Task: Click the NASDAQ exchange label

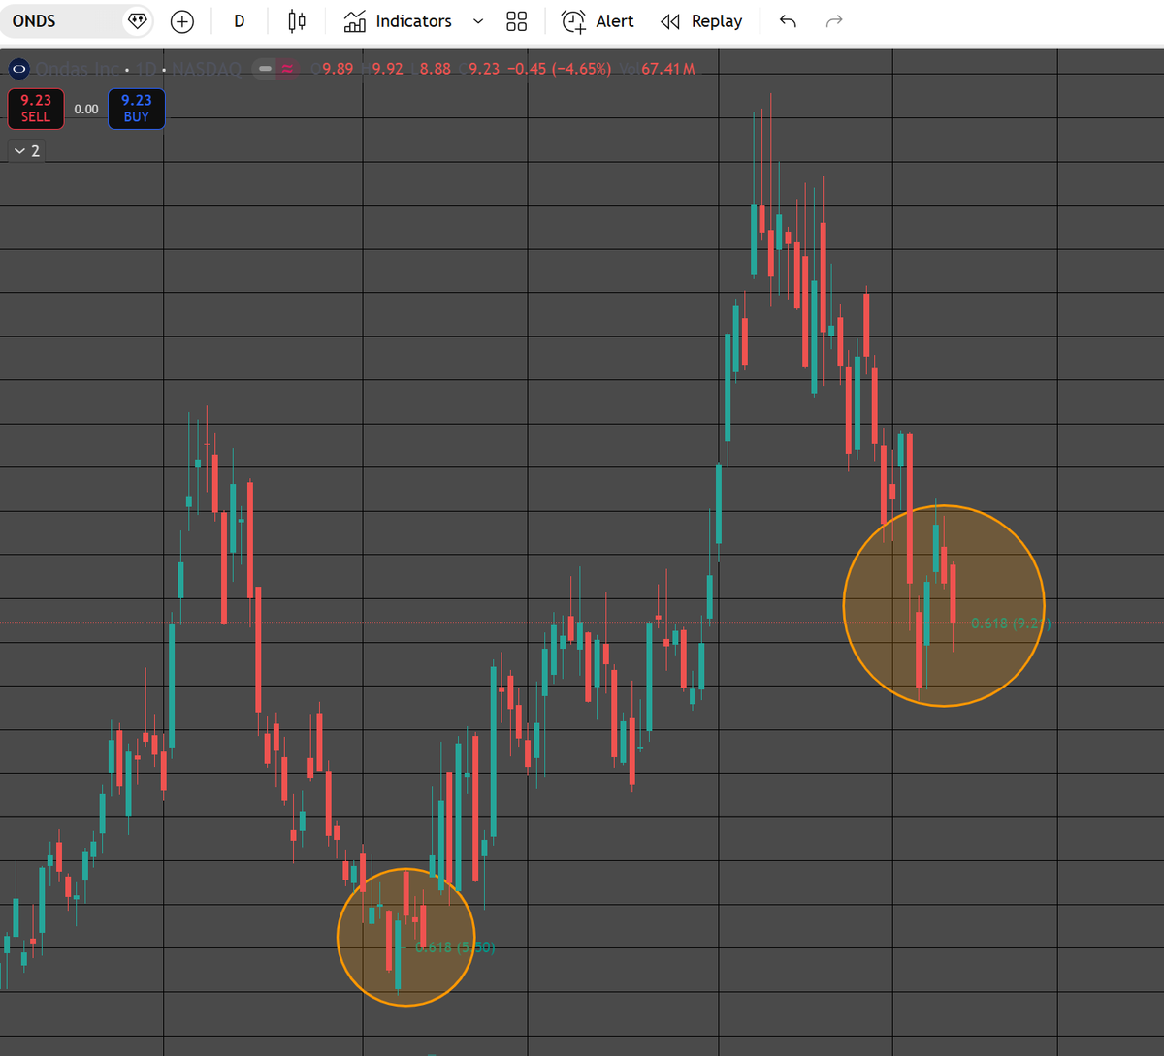Action: 207,69
